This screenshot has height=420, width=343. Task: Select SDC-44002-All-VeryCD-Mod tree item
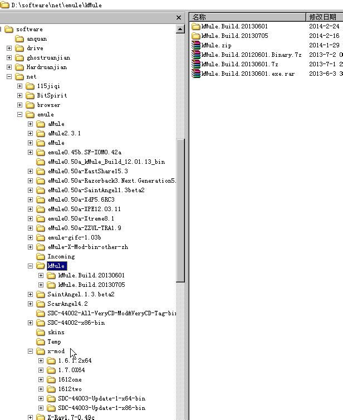pos(112,314)
